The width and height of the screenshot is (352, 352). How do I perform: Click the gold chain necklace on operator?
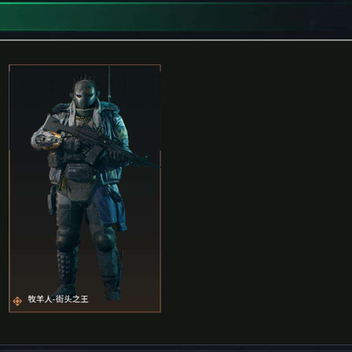tap(83, 120)
